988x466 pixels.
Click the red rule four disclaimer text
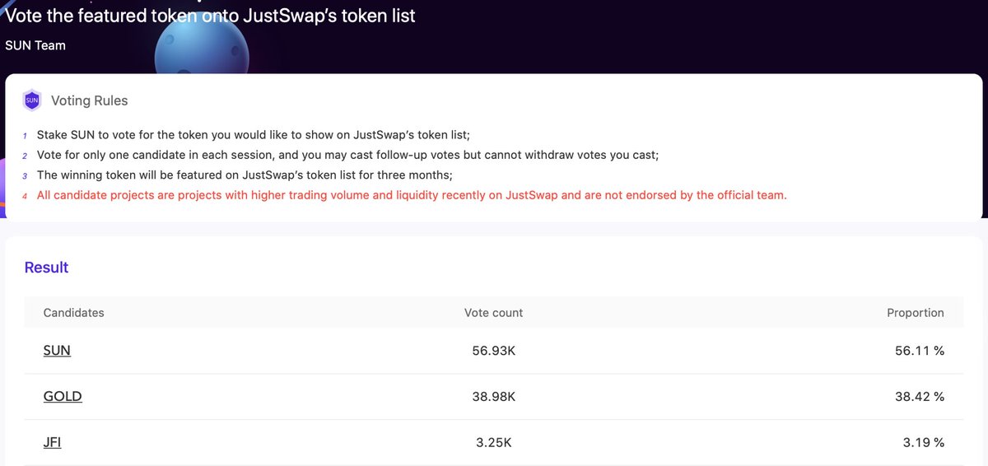coord(412,195)
